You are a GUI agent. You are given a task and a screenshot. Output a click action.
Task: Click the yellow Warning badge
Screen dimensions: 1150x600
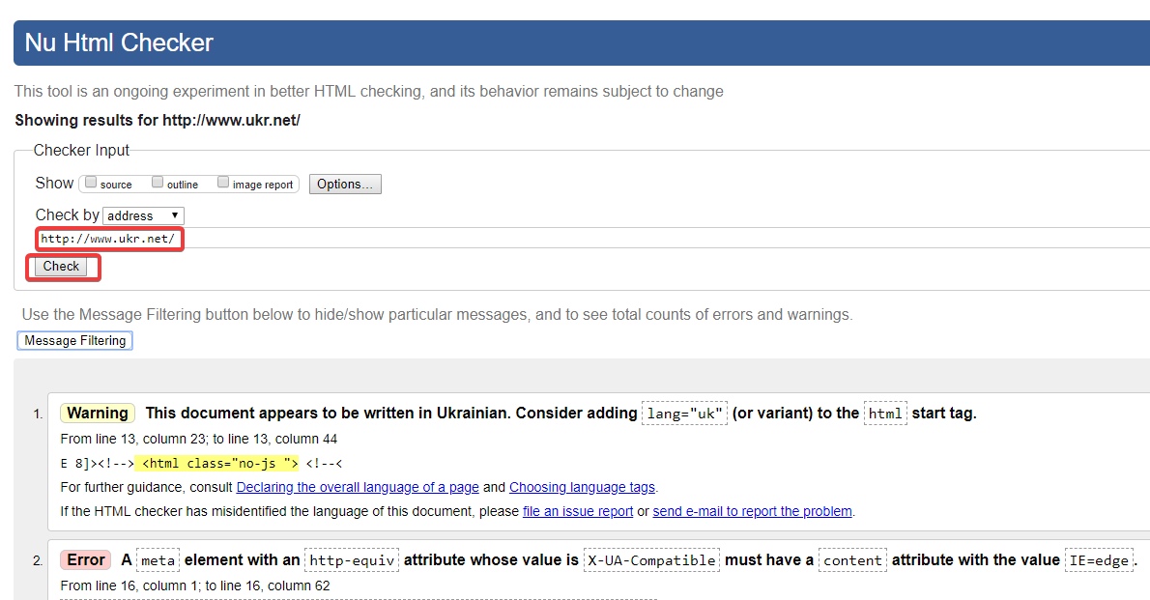pos(98,414)
